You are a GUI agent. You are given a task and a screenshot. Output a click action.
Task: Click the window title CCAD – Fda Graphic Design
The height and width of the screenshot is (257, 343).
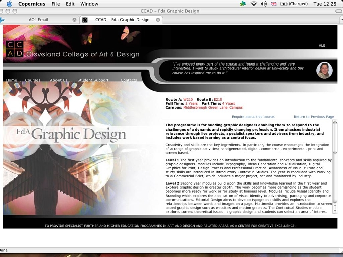(x=170, y=11)
